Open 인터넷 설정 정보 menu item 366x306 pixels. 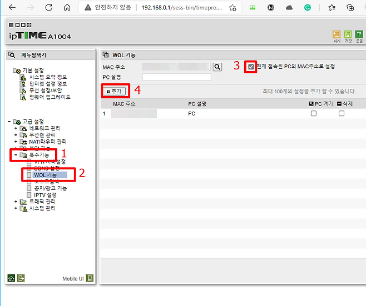coord(48,84)
